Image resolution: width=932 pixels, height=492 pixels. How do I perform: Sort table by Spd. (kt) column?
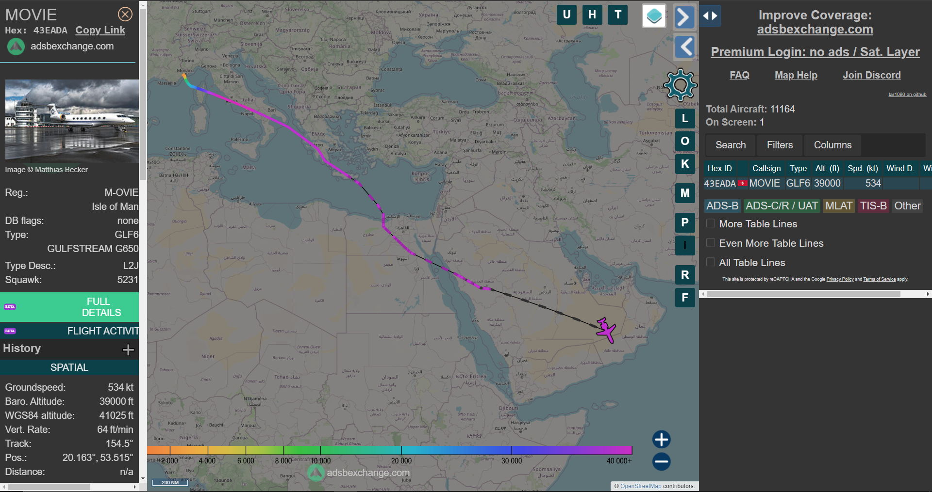pyautogui.click(x=863, y=168)
